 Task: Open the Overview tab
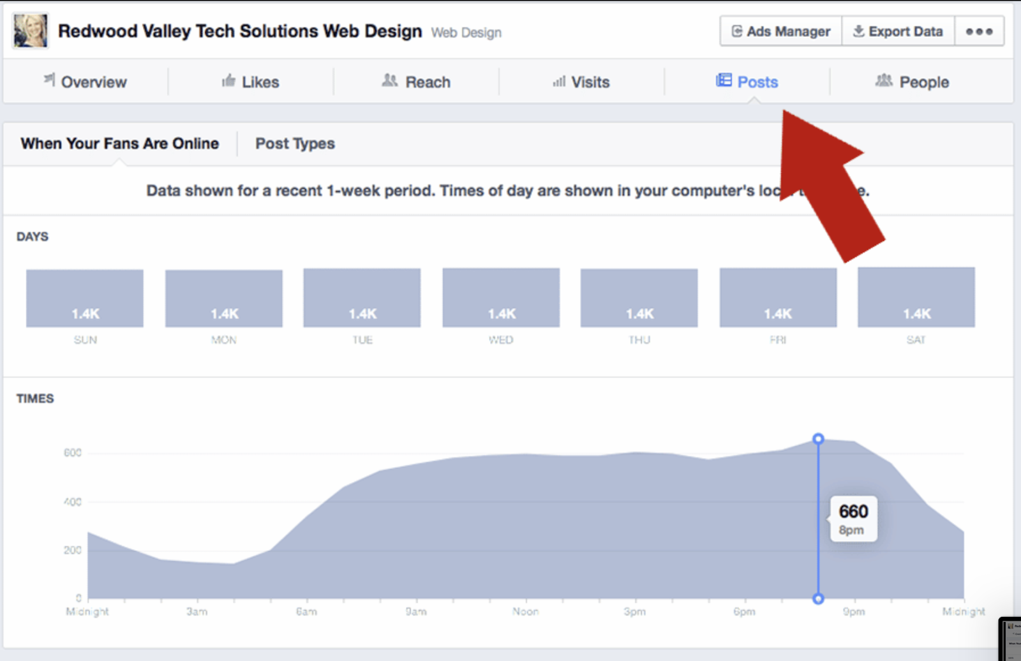86,82
